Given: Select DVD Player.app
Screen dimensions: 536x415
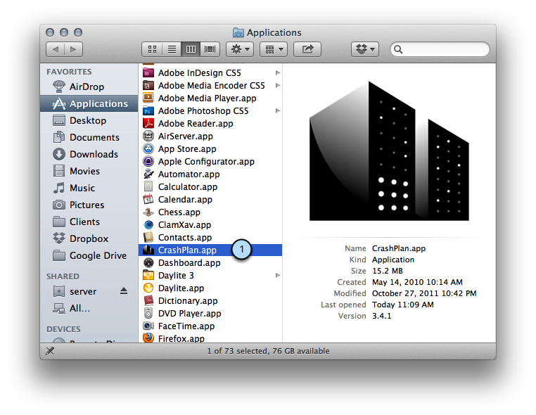Looking at the screenshot, I should (x=210, y=313).
